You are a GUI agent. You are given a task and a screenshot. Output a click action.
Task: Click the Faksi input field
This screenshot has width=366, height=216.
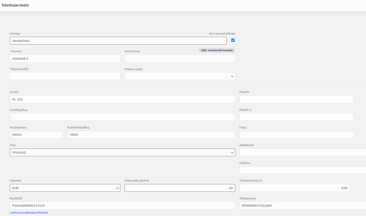point(297,135)
